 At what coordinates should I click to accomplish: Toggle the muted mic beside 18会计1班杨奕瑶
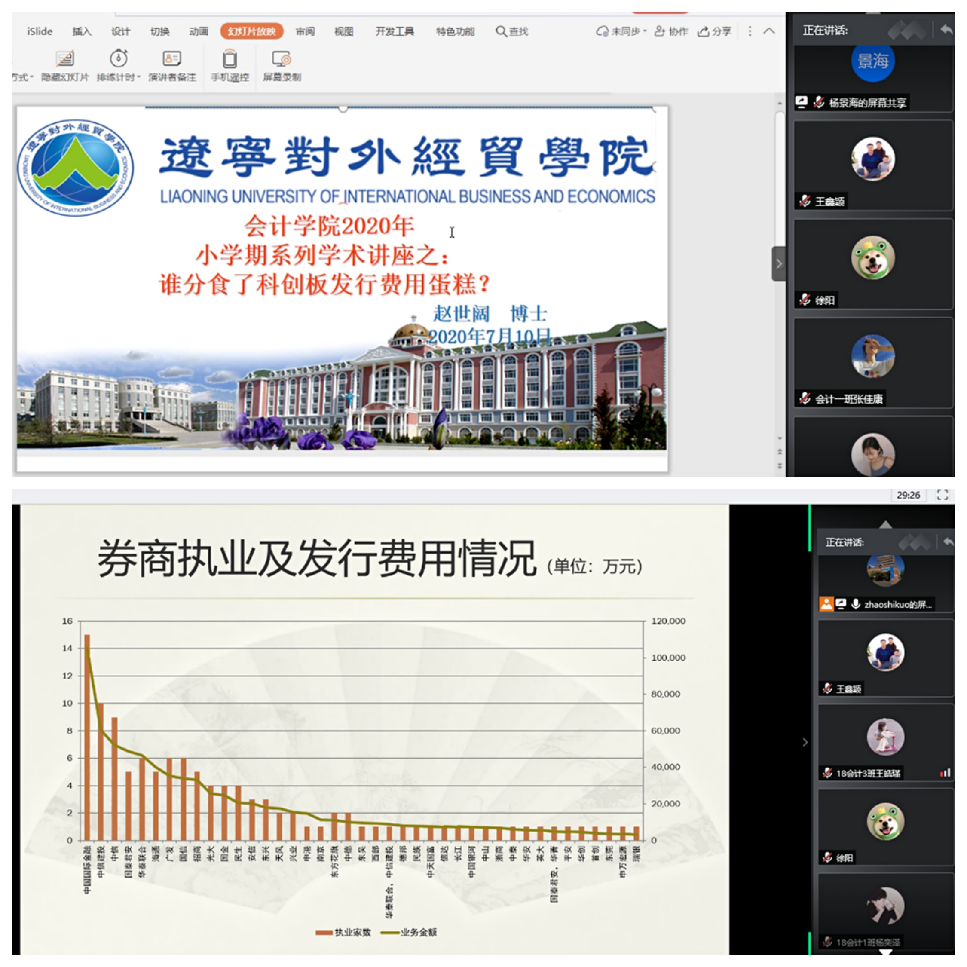pyautogui.click(x=827, y=942)
